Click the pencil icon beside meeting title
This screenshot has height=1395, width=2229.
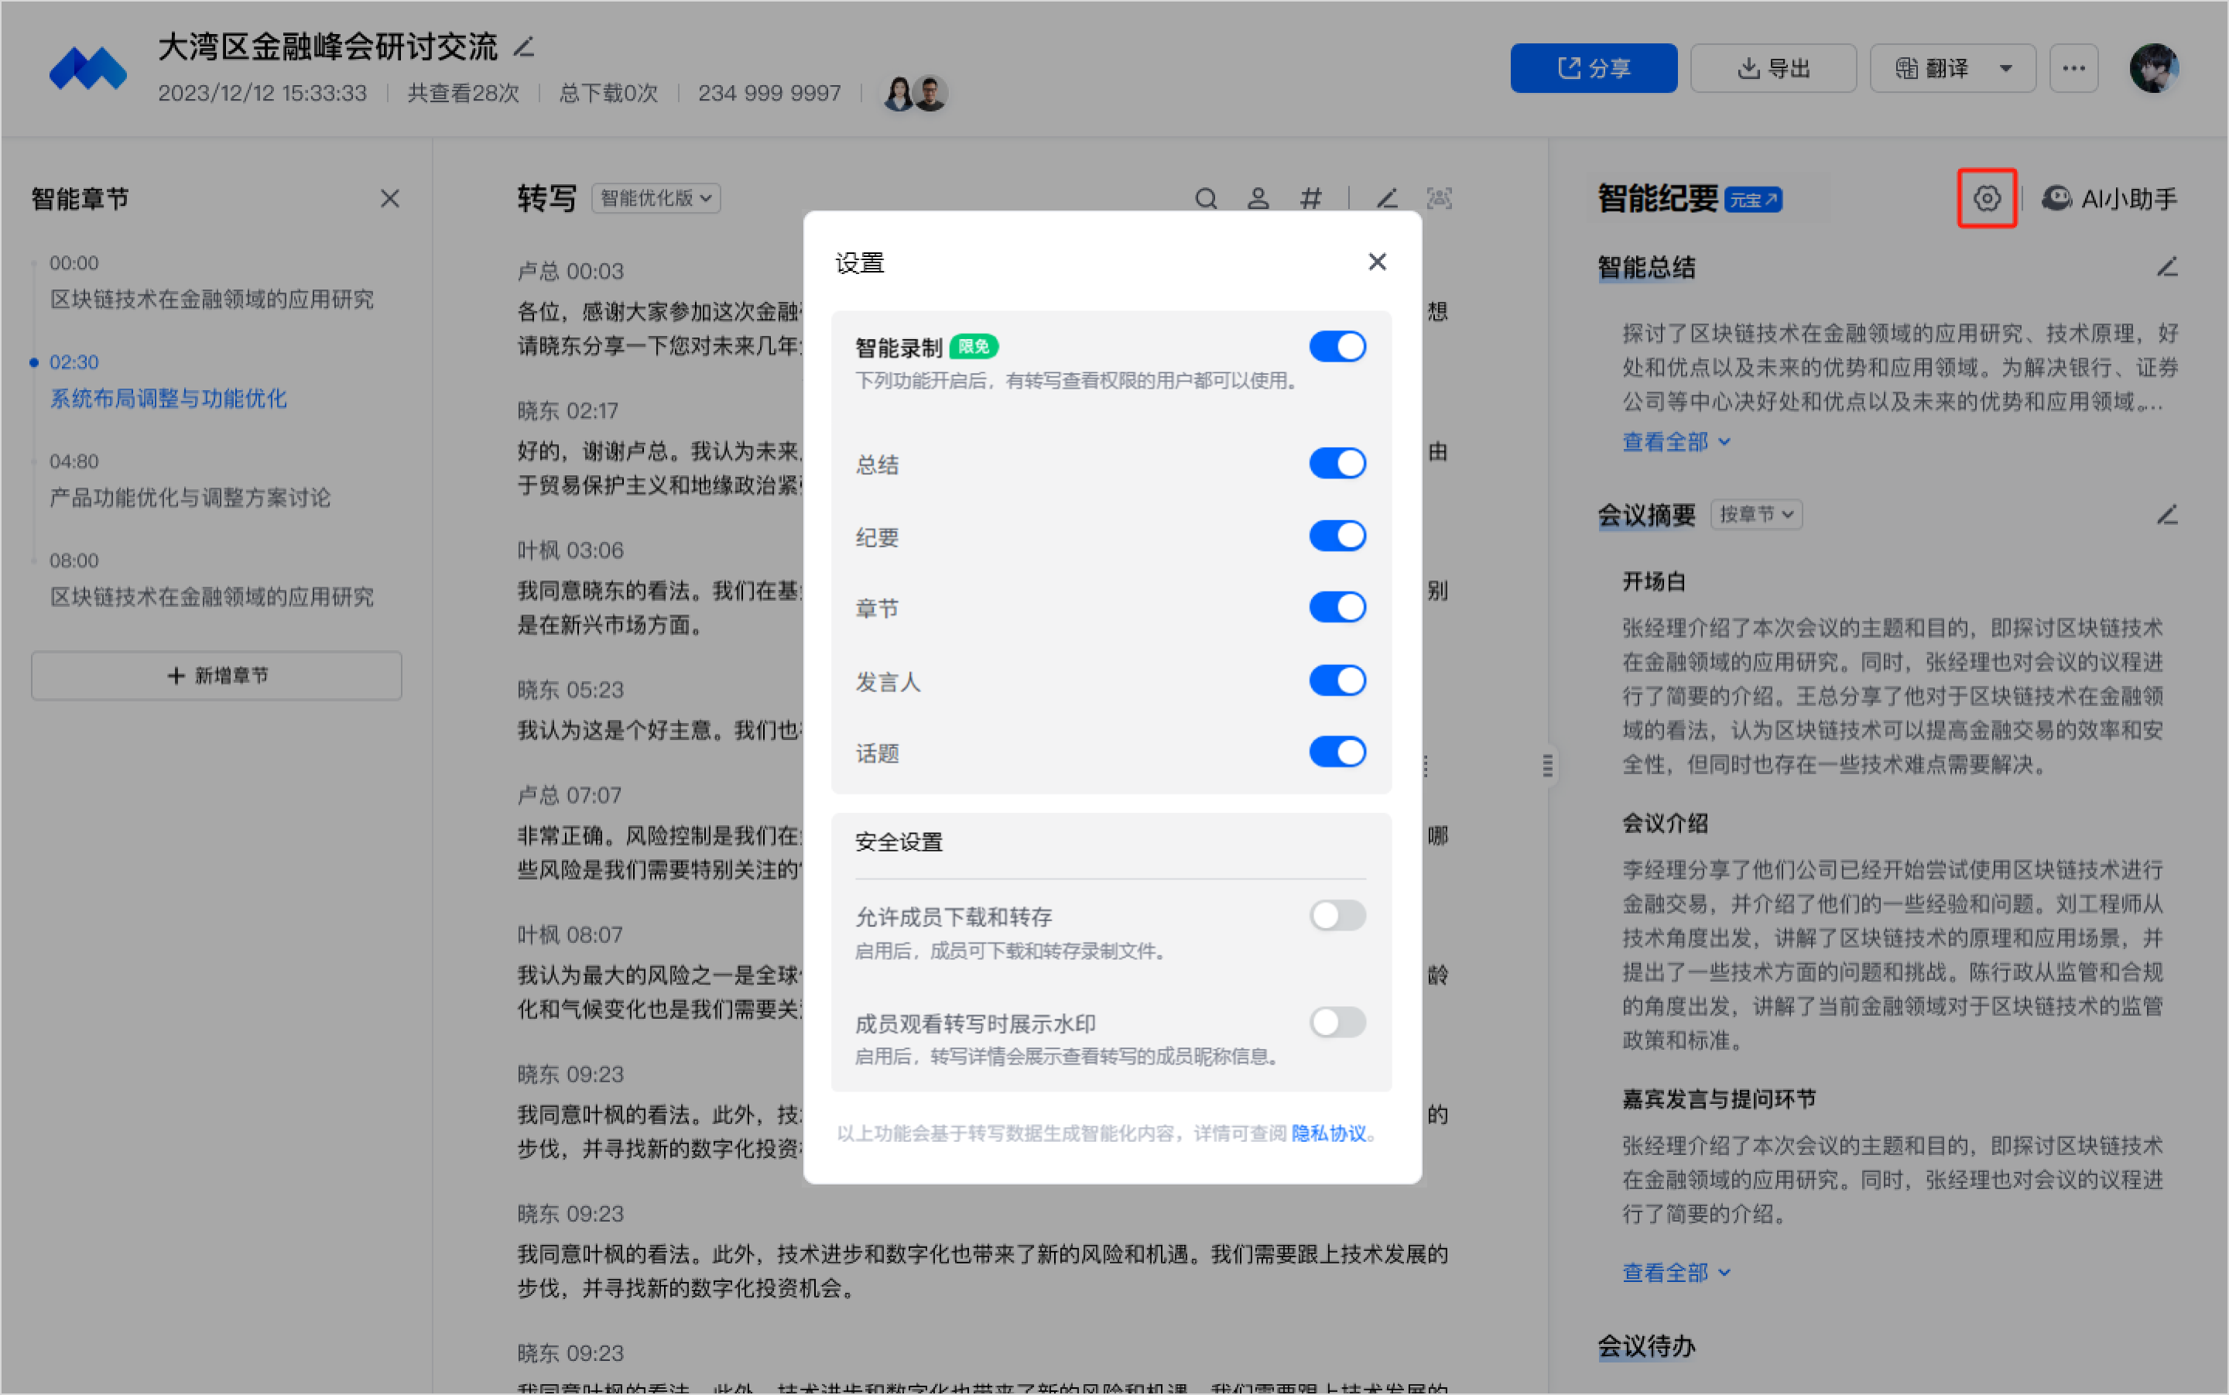pyautogui.click(x=524, y=47)
